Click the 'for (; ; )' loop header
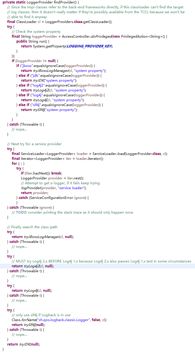 click(18, 164)
